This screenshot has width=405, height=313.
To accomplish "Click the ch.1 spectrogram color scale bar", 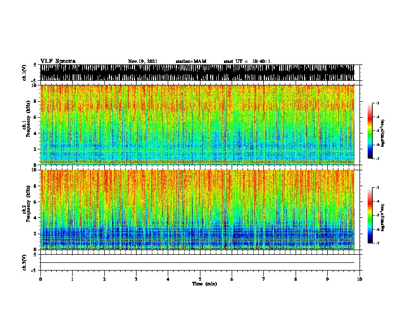I will click(x=370, y=131).
